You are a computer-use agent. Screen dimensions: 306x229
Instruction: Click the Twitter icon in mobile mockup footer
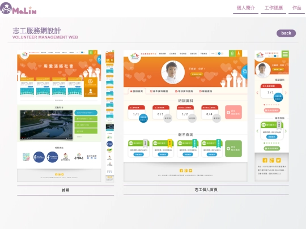(278, 160)
